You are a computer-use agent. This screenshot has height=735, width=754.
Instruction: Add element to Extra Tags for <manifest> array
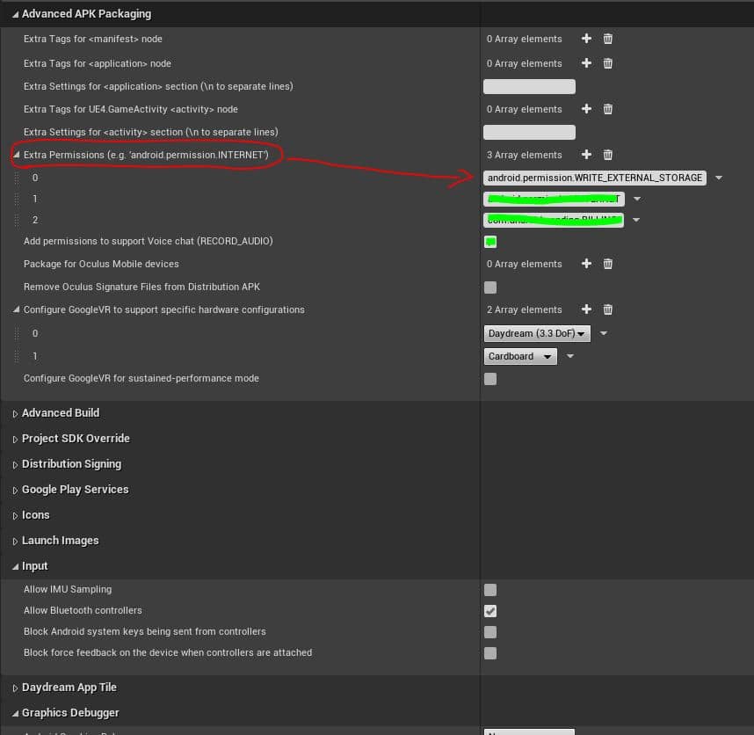[586, 38]
